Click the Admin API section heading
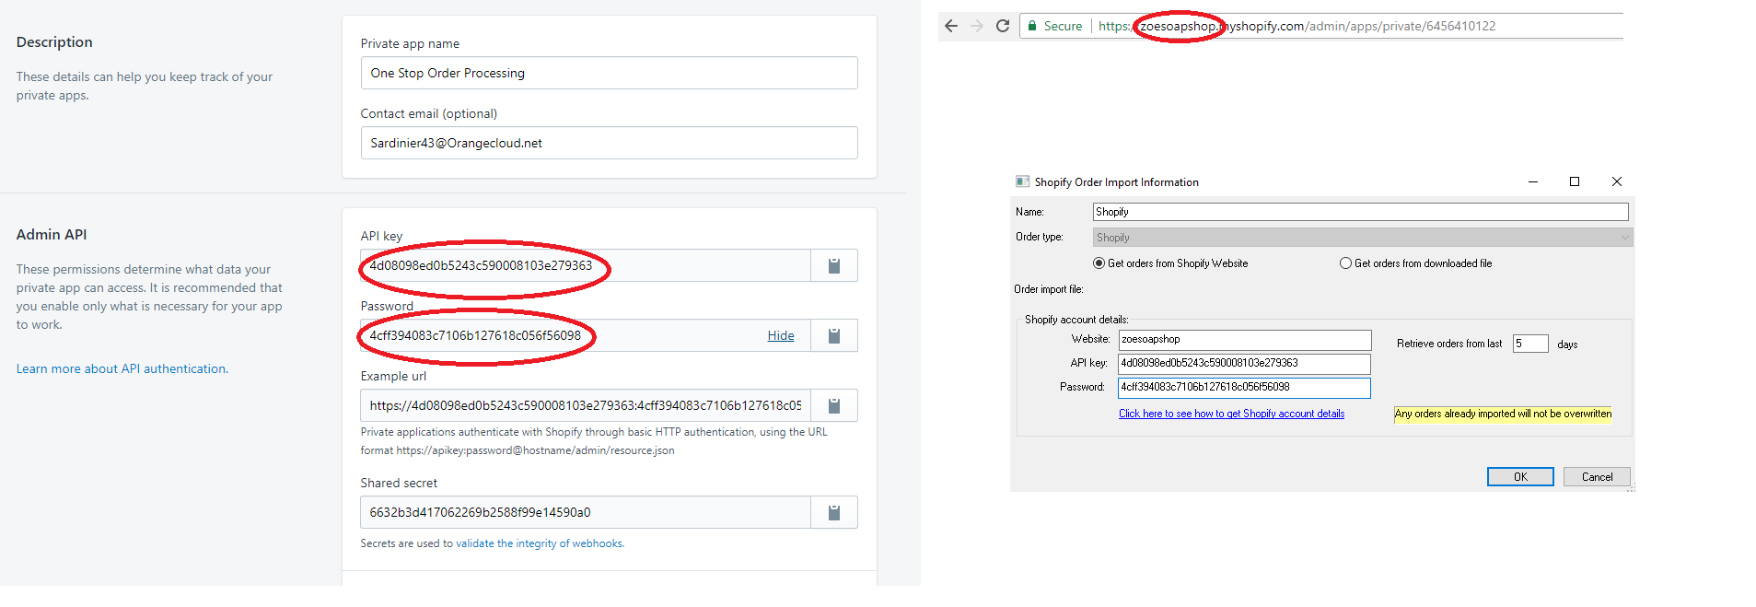 [x=52, y=235]
